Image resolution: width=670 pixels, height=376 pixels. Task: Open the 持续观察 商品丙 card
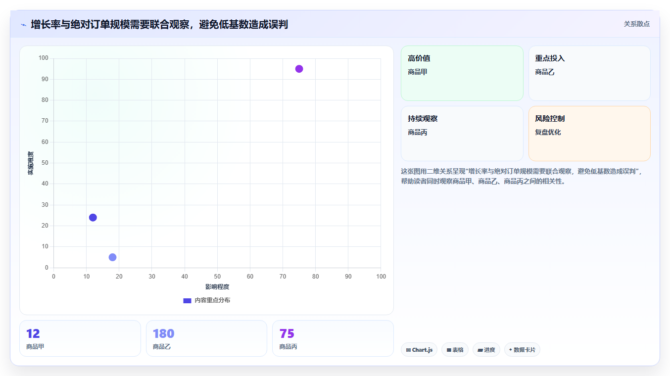click(462, 134)
